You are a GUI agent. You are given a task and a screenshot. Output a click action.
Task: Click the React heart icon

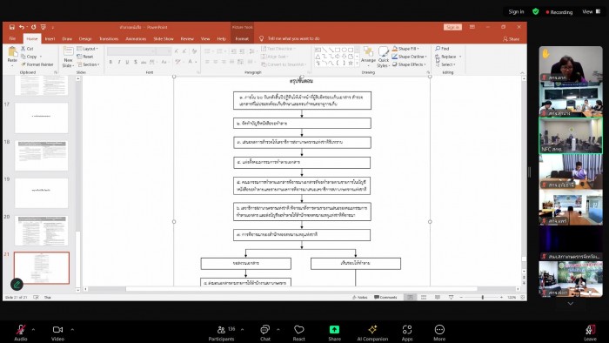coord(298,329)
